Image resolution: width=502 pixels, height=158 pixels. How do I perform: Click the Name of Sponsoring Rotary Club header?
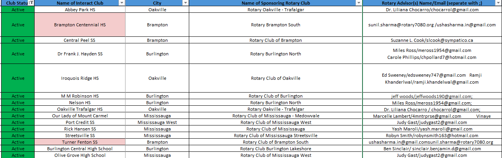pyautogui.click(x=275, y=3)
